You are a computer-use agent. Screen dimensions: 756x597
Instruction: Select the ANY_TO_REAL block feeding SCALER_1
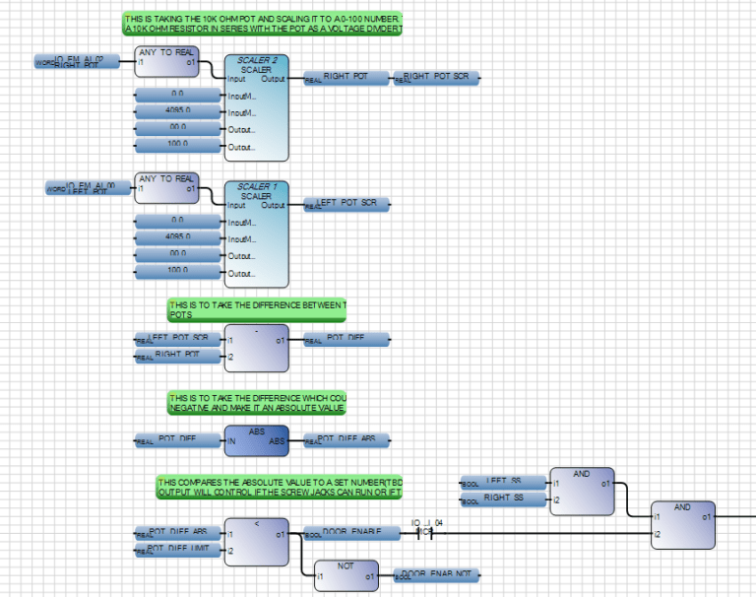point(166,188)
